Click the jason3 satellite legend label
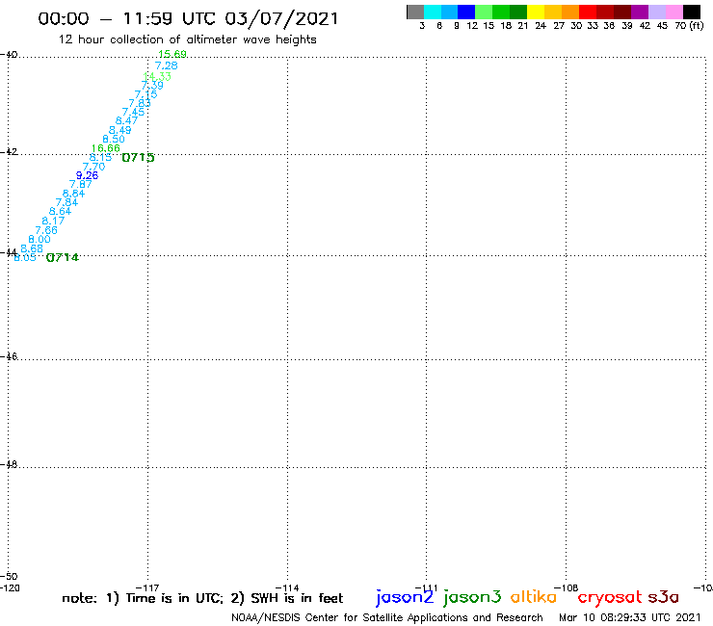Viewport: 713px width, 626px height. 472,597
